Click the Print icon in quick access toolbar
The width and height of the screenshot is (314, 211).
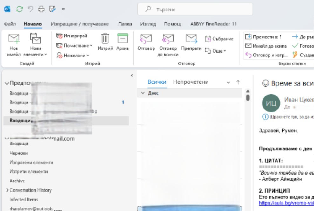pos(41,9)
